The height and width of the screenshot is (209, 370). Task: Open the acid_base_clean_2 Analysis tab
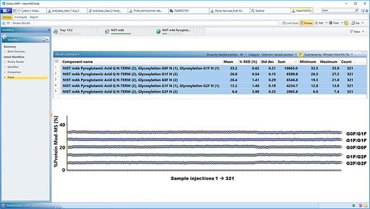[x=107, y=11]
